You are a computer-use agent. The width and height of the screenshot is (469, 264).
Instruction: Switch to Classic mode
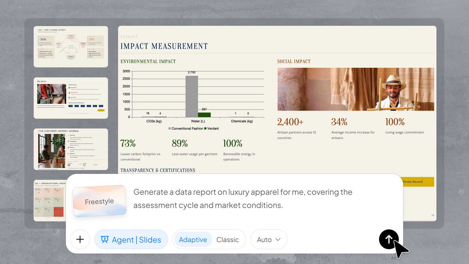(x=227, y=240)
